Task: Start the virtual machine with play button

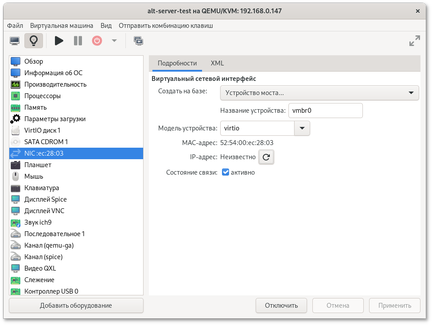Action: click(59, 41)
